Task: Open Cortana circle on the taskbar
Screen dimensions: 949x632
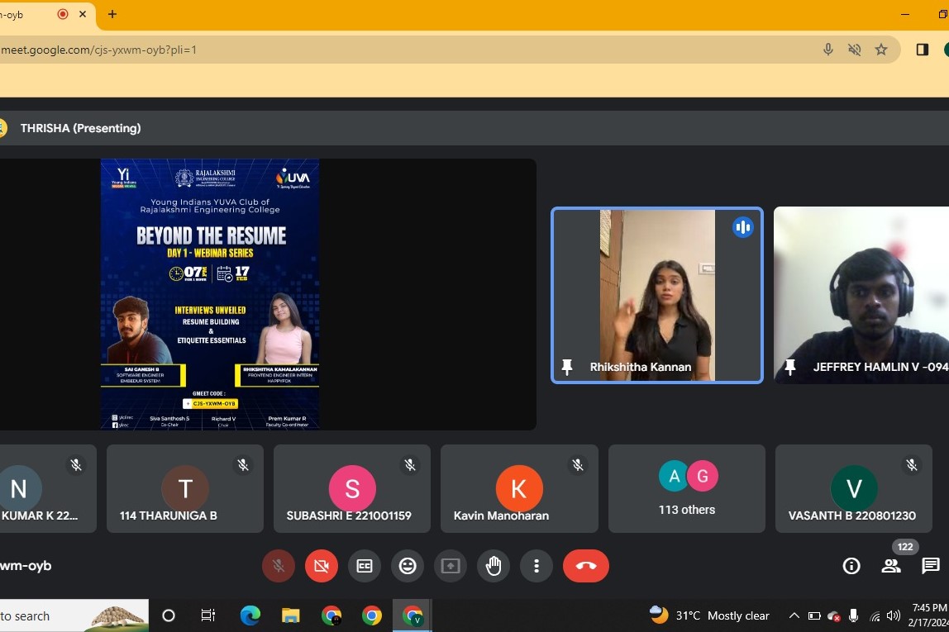Action: click(x=169, y=615)
